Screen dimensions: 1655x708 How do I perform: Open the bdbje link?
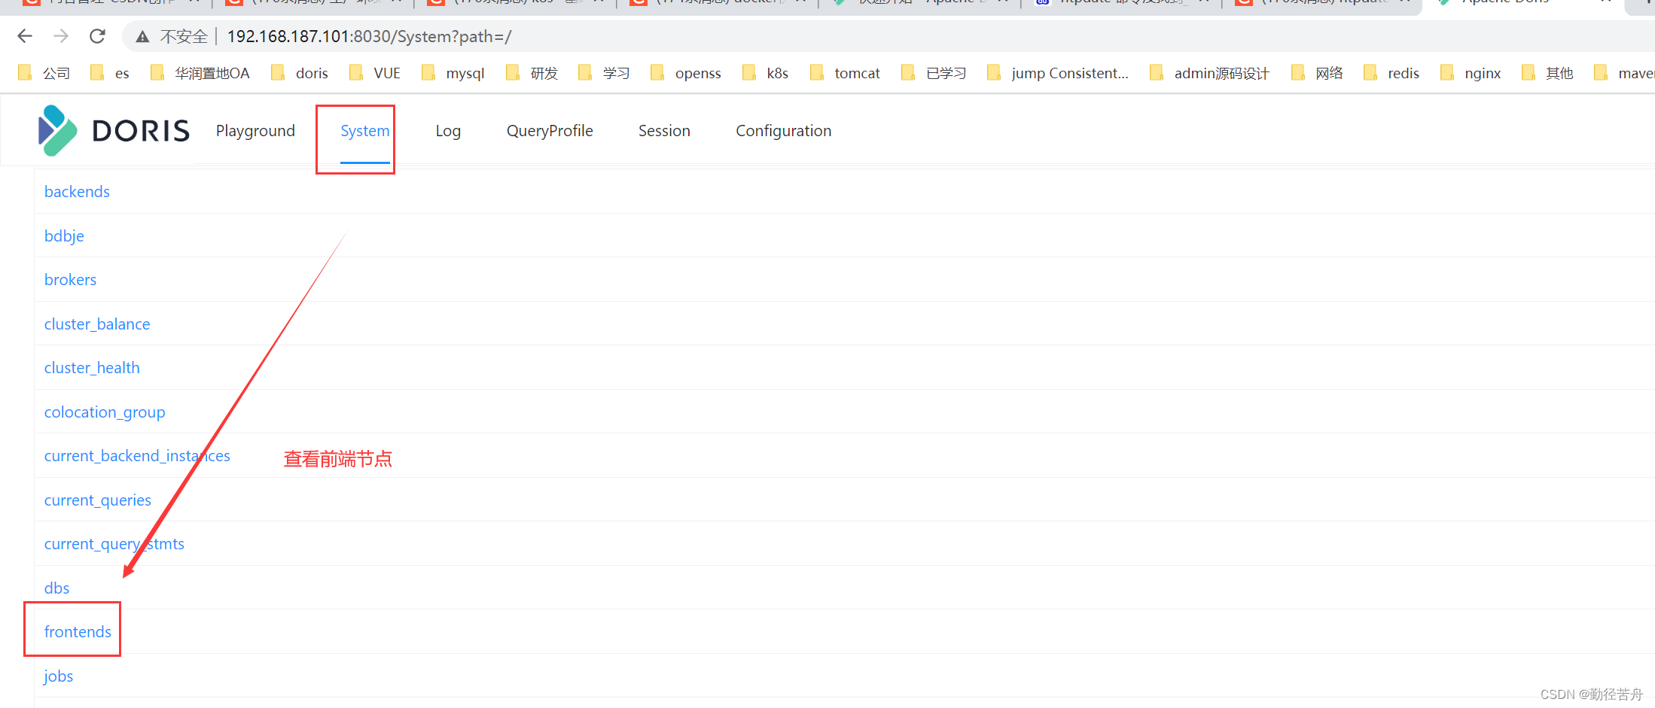coord(64,236)
